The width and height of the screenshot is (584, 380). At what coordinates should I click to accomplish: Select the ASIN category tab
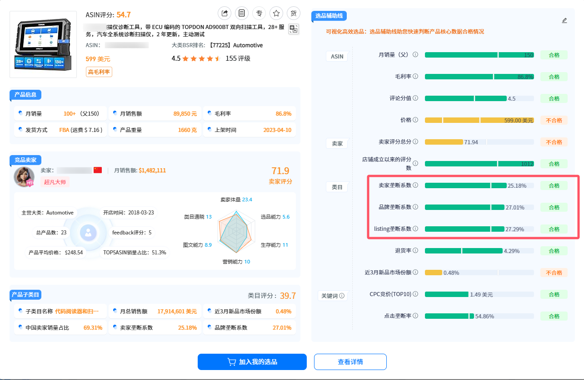tap(337, 56)
